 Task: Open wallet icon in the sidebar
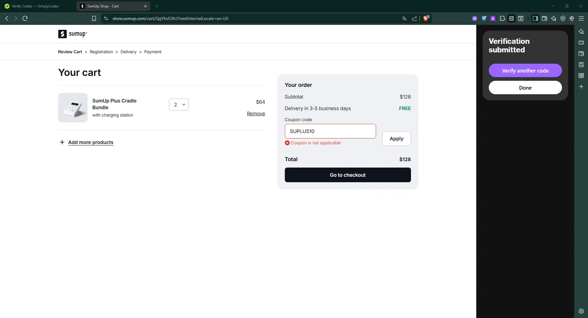coord(581,54)
